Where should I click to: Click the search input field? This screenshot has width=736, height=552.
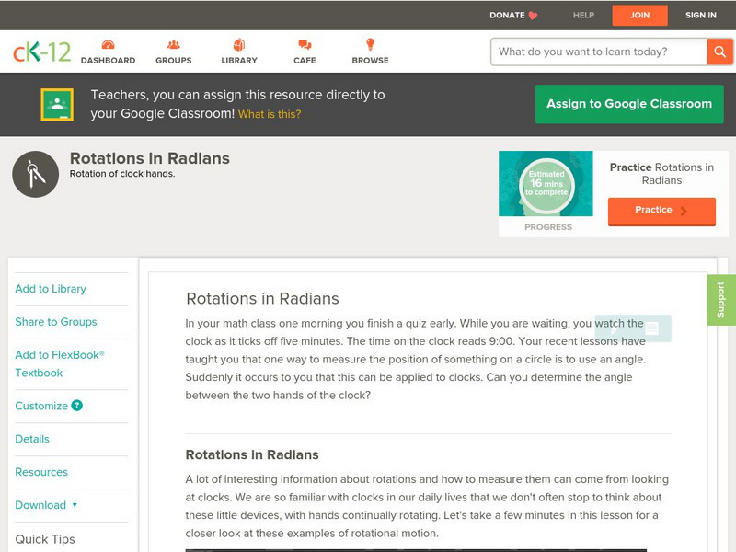[598, 52]
